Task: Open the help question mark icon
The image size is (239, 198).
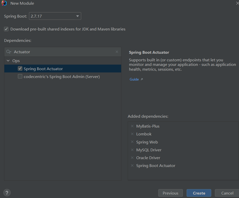Action: pos(7,192)
